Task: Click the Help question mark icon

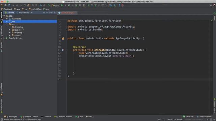Action: (x=119, y=5)
